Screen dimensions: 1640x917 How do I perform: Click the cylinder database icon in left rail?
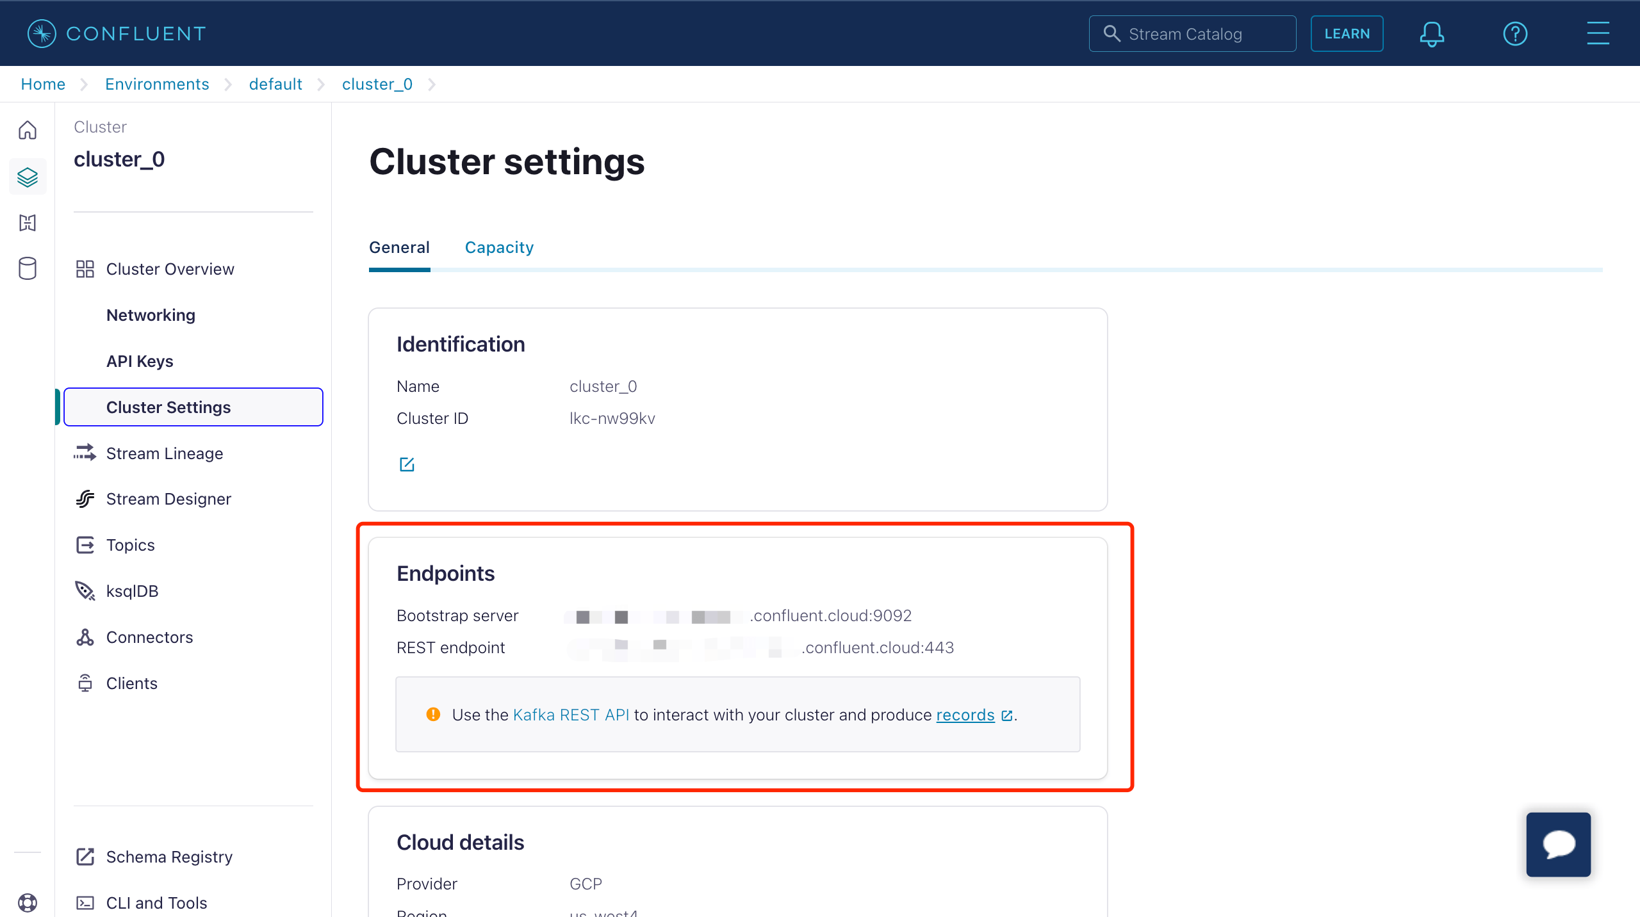pyautogui.click(x=28, y=269)
